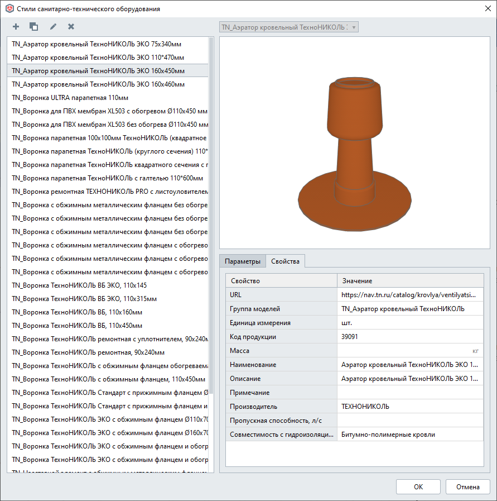Switch to the Свойства tab
Viewport: 497px width, 501px height.
[x=285, y=261]
